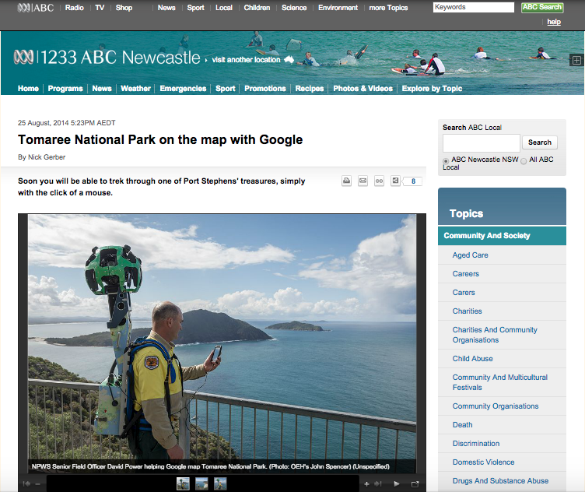Open the Discrimination topic

(x=476, y=444)
